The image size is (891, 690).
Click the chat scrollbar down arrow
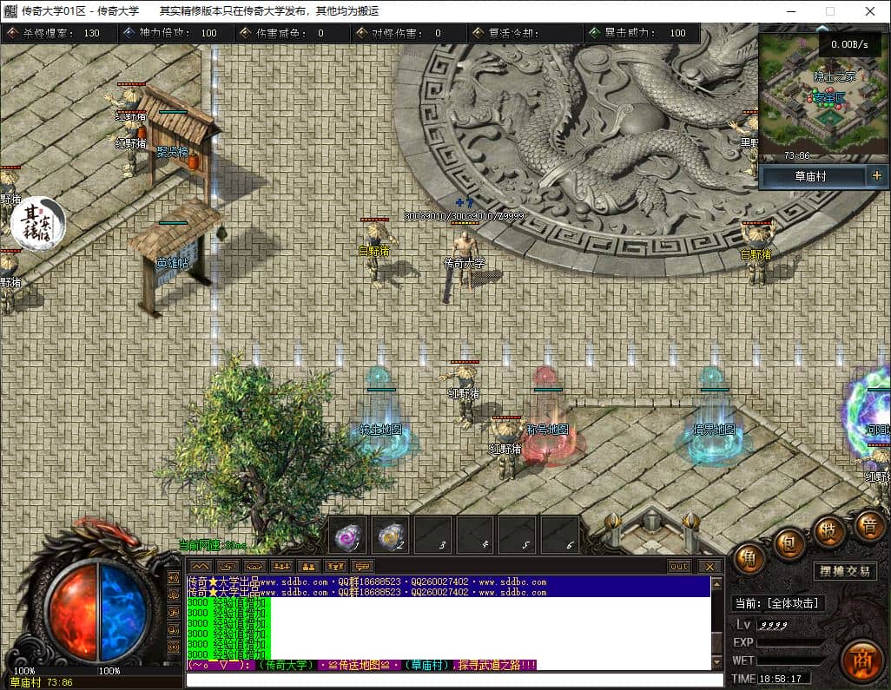pyautogui.click(x=717, y=662)
